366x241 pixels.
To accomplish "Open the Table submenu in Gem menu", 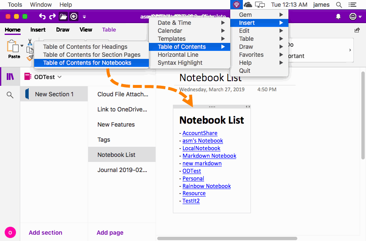I will pos(259,39).
